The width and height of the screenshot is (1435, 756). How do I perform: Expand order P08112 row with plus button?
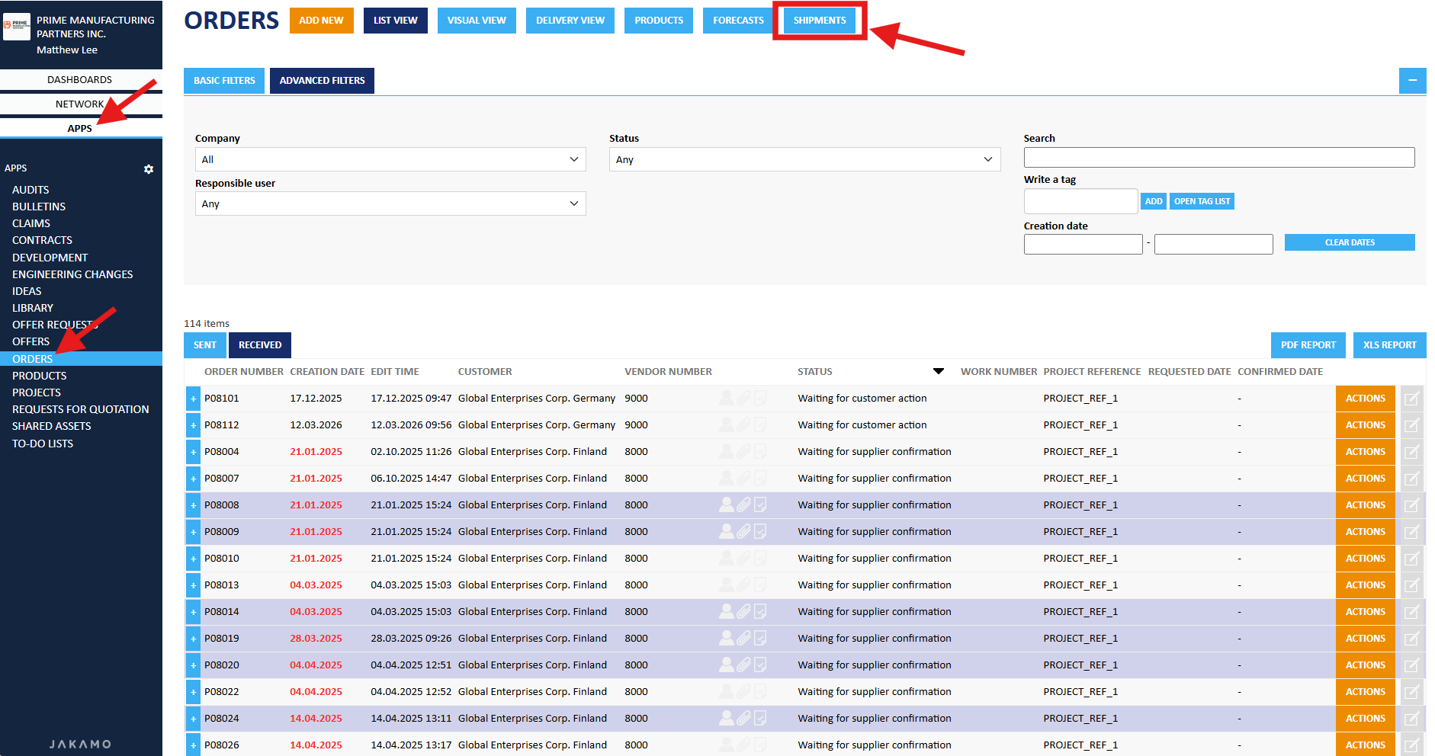click(x=194, y=425)
